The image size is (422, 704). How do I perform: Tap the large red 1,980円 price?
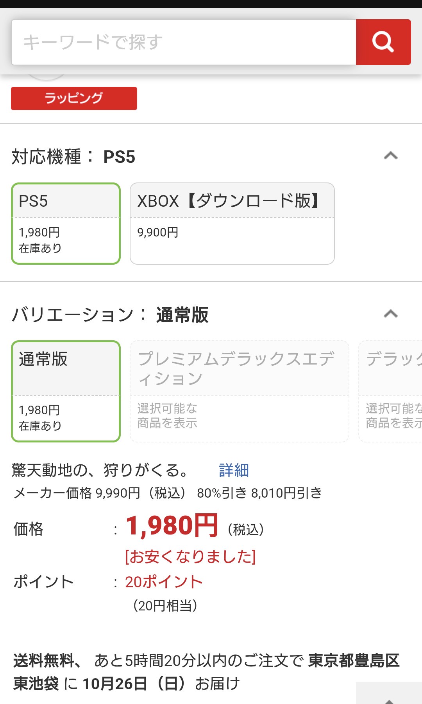[x=172, y=526]
